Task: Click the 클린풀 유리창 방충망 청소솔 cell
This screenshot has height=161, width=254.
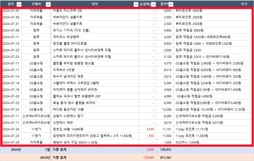Action: pyautogui.click(x=73, y=63)
